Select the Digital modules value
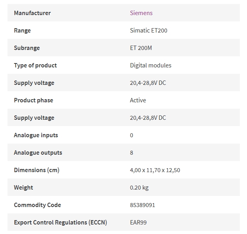 pyautogui.click(x=151, y=65)
